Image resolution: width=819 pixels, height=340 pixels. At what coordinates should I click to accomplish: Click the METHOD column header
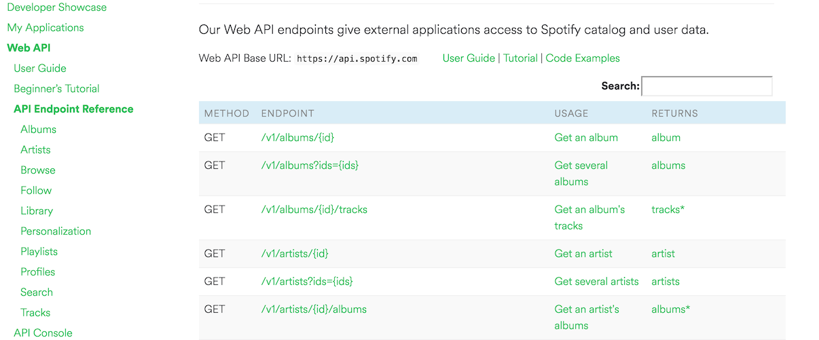pos(227,113)
